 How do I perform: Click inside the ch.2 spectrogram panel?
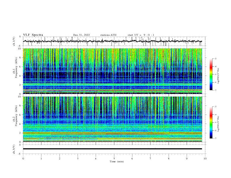113,119
